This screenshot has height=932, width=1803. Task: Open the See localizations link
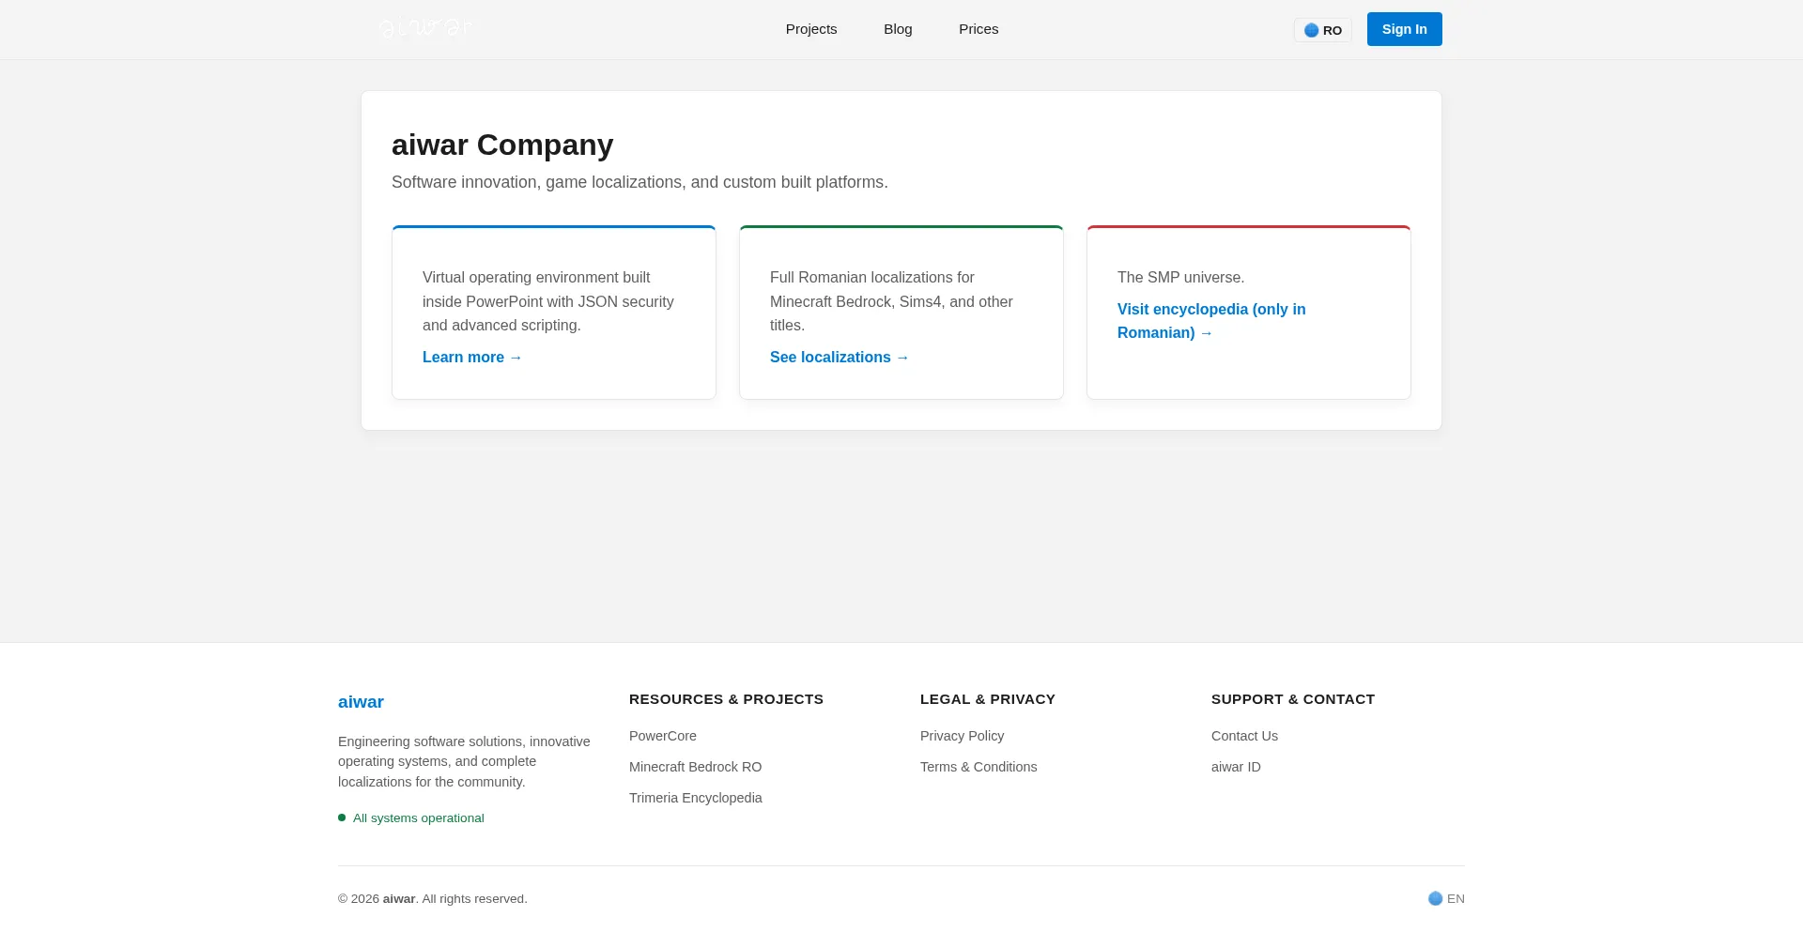click(x=840, y=358)
